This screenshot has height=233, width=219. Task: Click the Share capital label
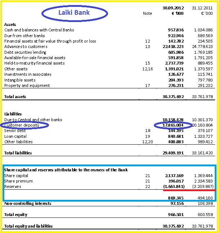pyautogui.click(x=16, y=176)
